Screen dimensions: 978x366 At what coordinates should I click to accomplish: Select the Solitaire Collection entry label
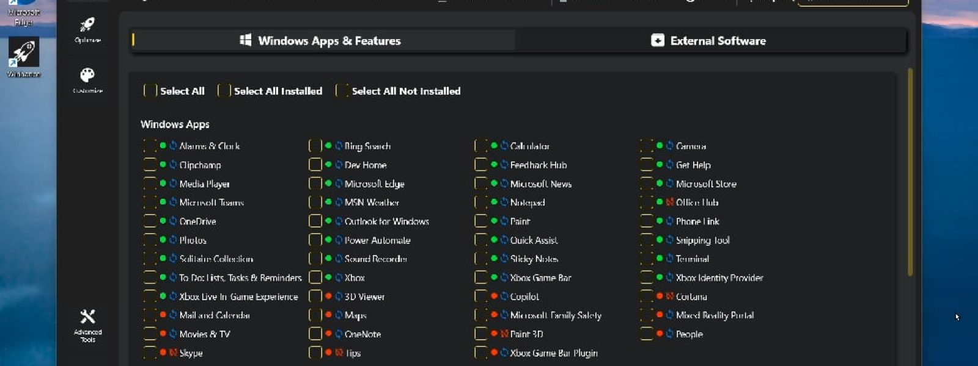[x=216, y=259]
